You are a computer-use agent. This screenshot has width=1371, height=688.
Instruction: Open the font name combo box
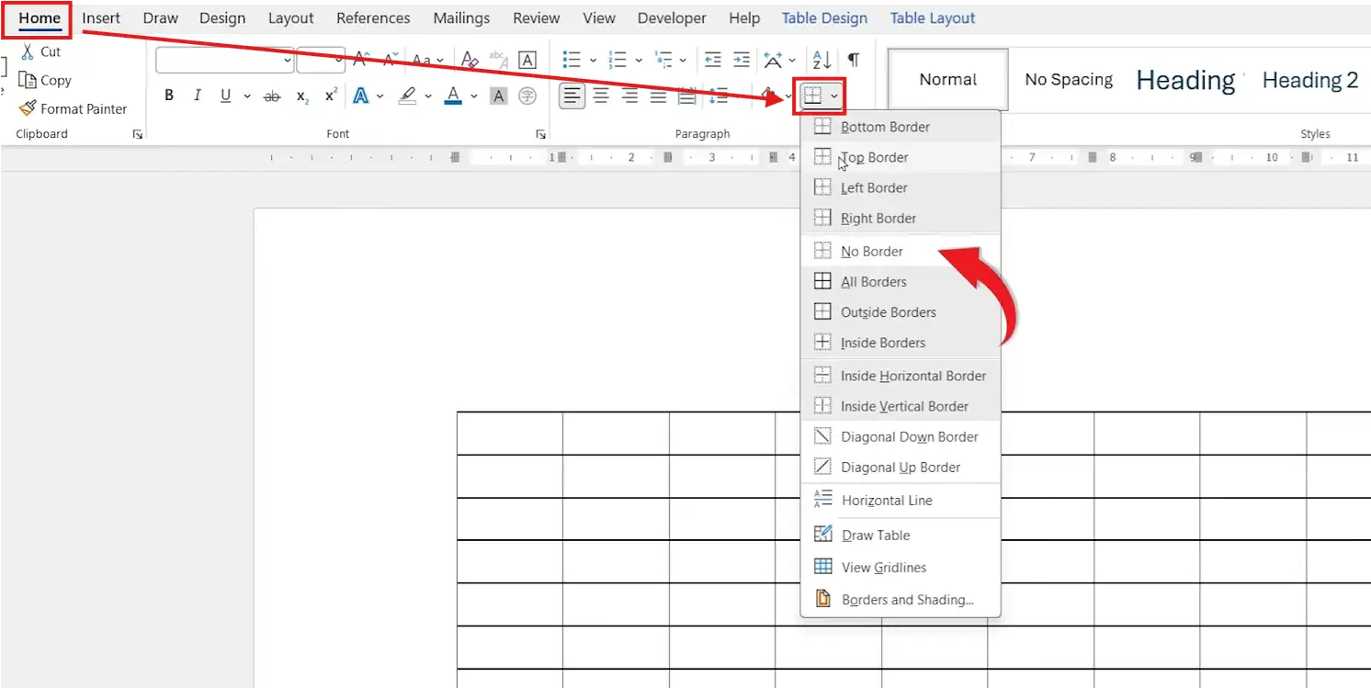pos(225,61)
